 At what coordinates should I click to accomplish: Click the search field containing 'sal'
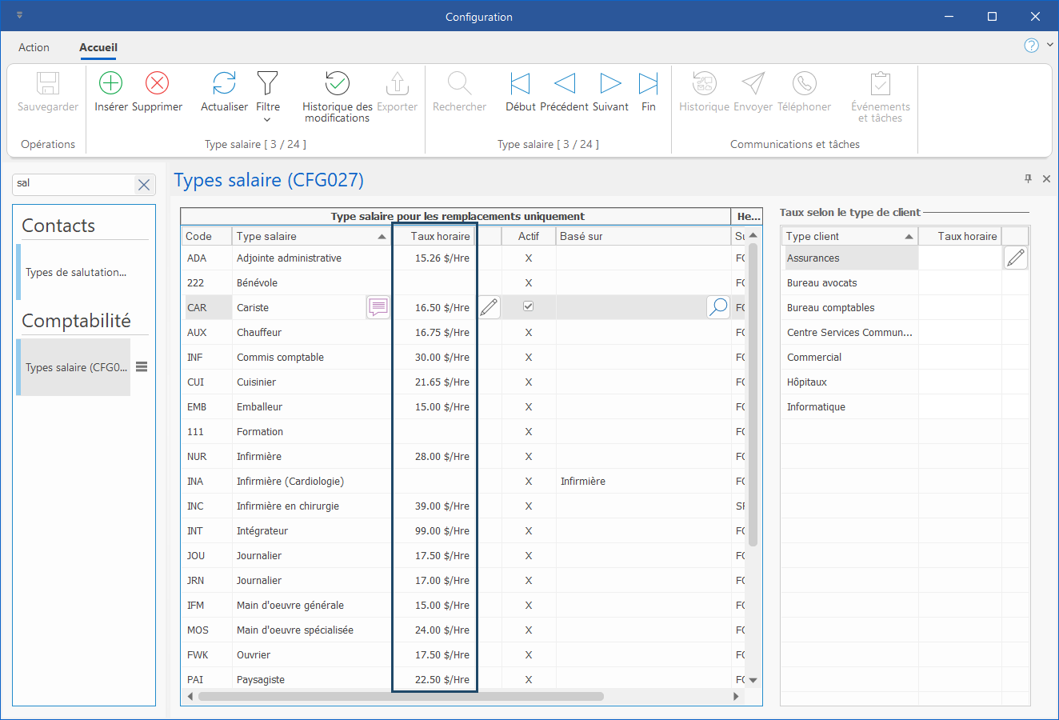tap(72, 183)
